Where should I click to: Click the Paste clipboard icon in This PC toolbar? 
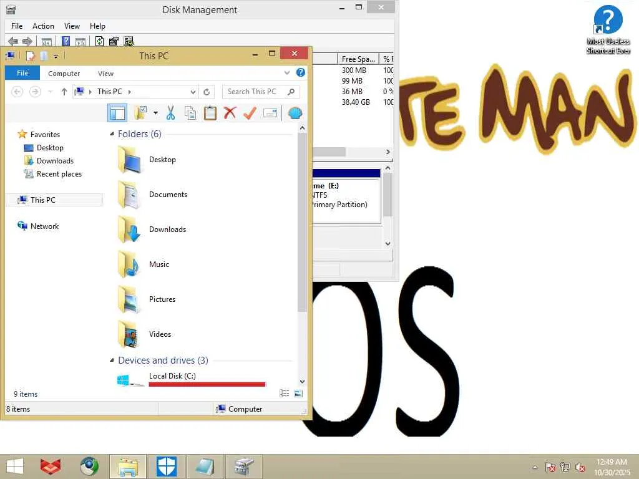(x=210, y=113)
